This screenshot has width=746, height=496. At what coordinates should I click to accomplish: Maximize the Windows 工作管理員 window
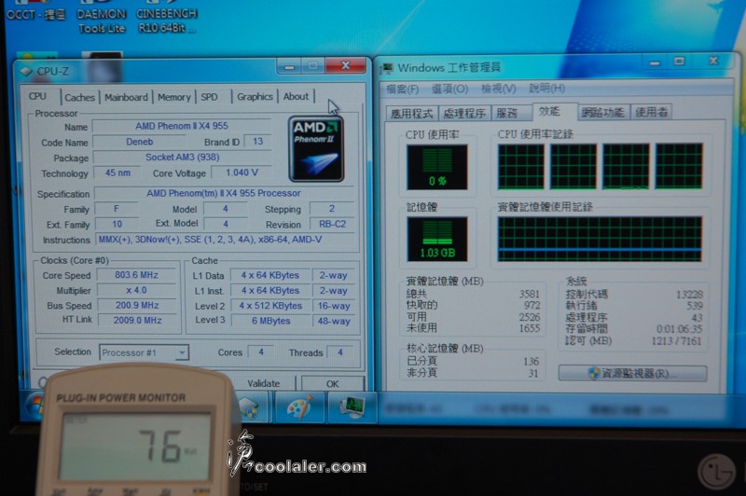[x=680, y=62]
